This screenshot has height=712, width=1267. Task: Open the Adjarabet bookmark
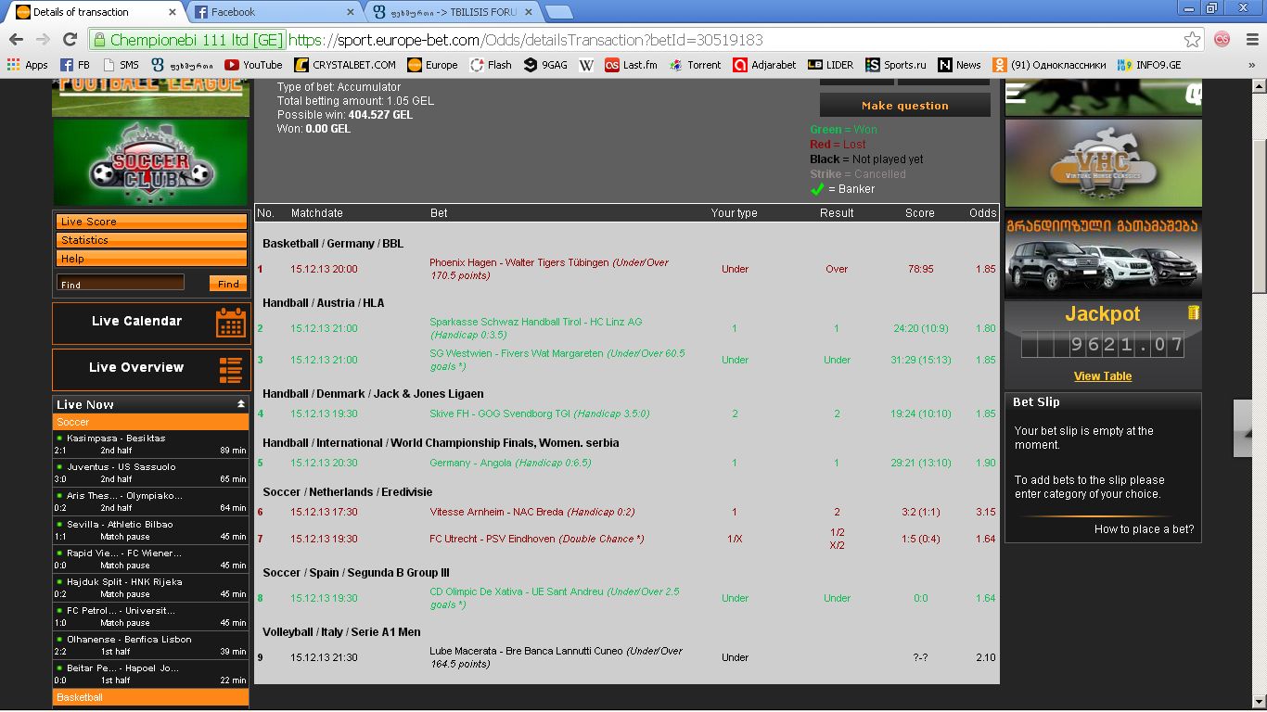764,65
